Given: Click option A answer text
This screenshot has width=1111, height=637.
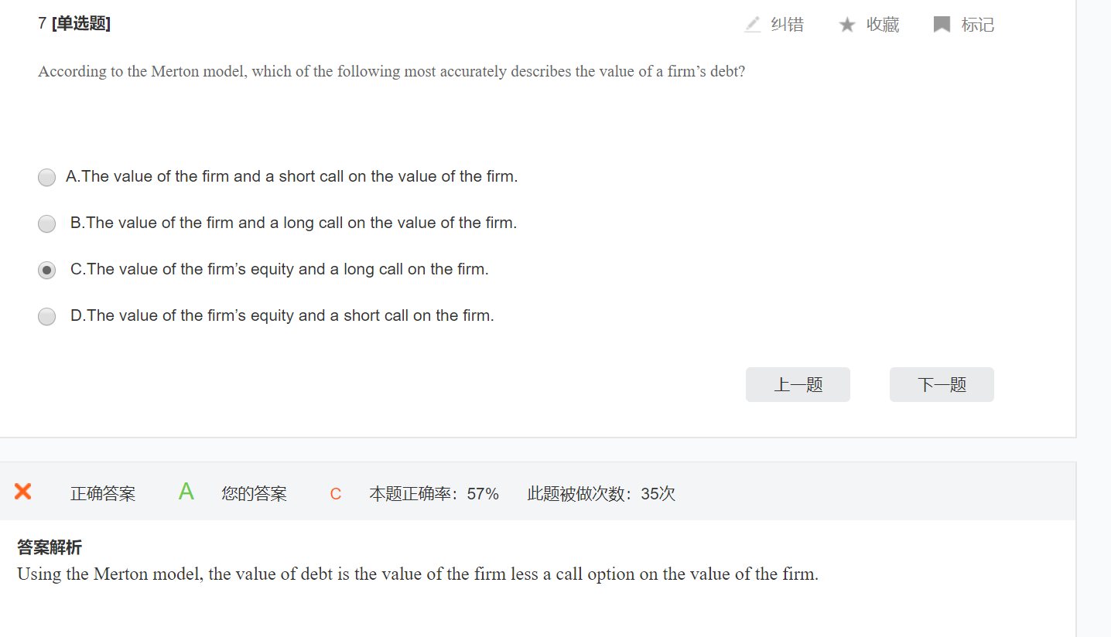Looking at the screenshot, I should 292,176.
